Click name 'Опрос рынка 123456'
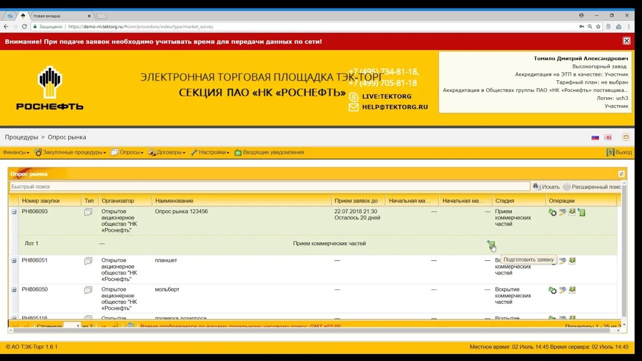 181,212
